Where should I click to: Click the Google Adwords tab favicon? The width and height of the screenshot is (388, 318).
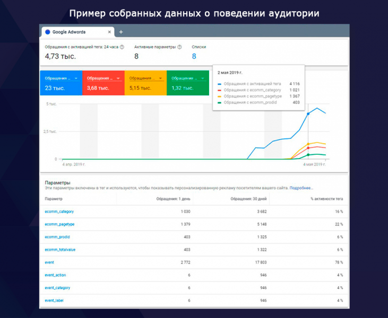48,32
